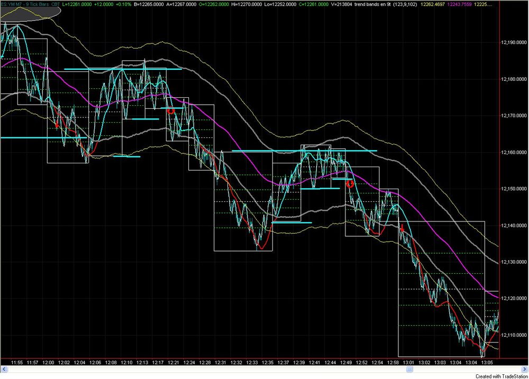Click the '12:21' time axis label
This screenshot has height=379, width=529.
click(174, 363)
